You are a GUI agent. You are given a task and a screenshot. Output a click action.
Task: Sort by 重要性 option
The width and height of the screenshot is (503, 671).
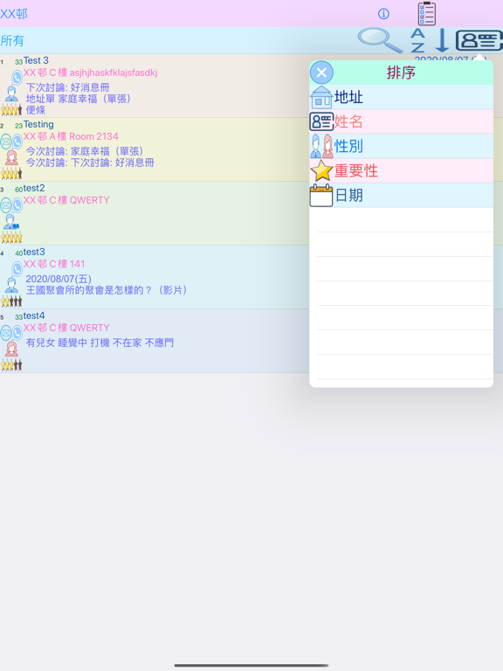click(x=401, y=171)
